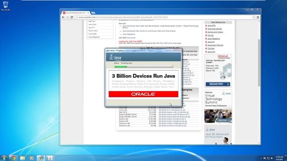Show hidden tray icons arrow
Screen dimensions: 287x161
coord(261,158)
